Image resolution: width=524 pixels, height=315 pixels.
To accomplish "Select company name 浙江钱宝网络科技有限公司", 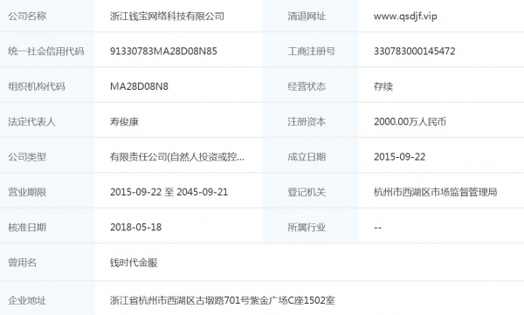I will tap(167, 16).
